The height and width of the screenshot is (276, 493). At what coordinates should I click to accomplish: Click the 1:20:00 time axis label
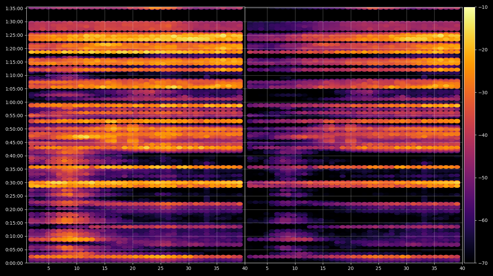14,49
